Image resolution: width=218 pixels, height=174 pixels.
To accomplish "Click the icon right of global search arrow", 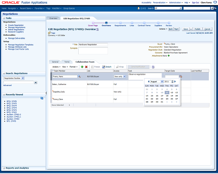I will click(x=215, y=8).
